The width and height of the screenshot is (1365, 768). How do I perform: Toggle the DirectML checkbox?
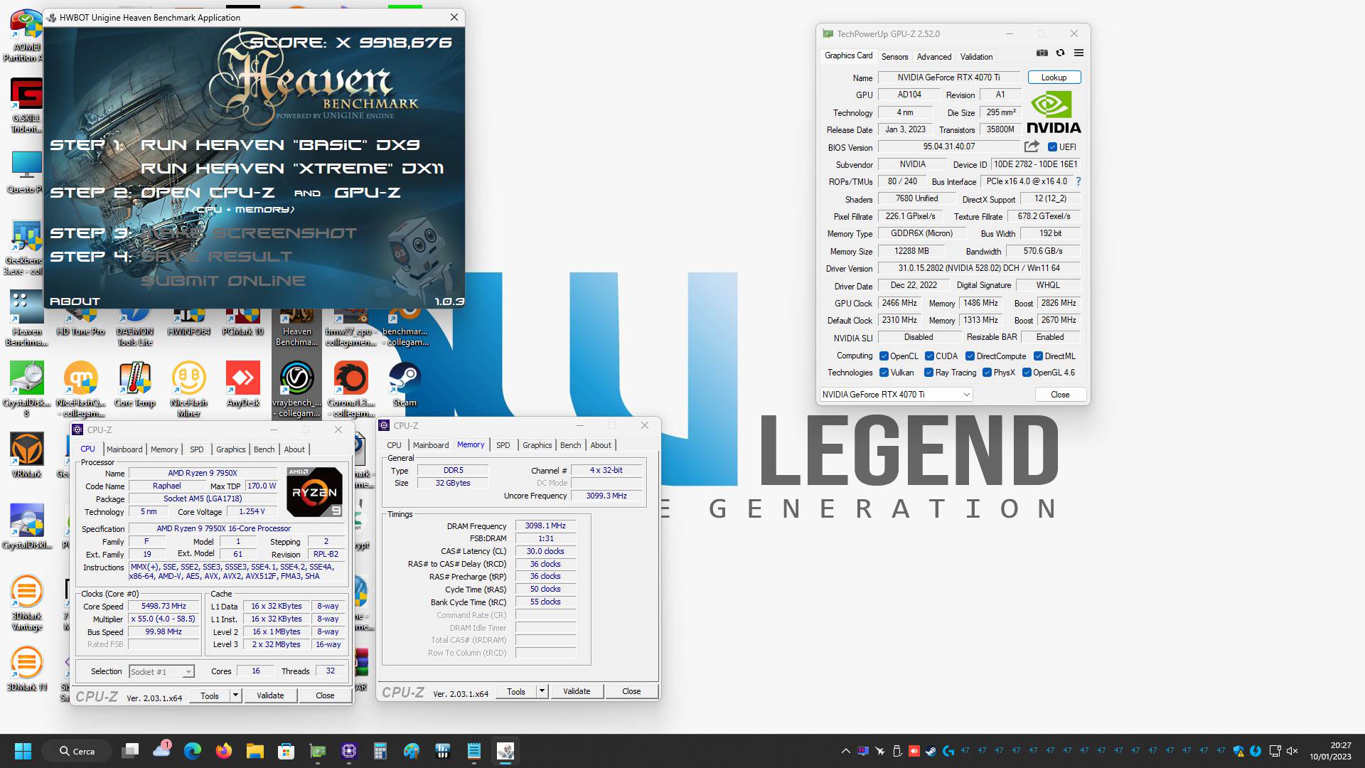[1038, 356]
